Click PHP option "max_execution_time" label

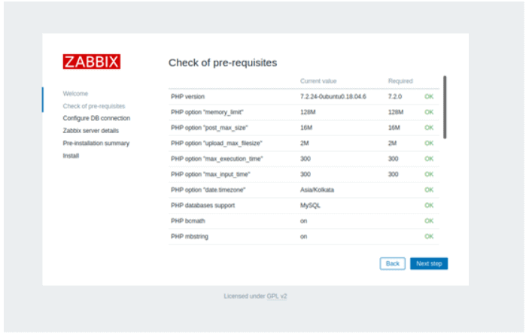pyautogui.click(x=217, y=159)
